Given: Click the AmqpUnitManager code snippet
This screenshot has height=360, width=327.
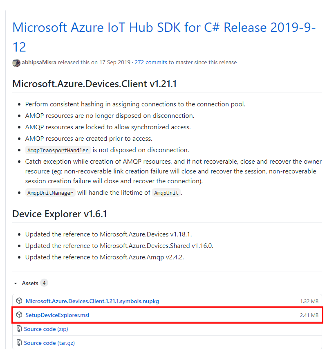Looking at the screenshot, I should 50,193.
